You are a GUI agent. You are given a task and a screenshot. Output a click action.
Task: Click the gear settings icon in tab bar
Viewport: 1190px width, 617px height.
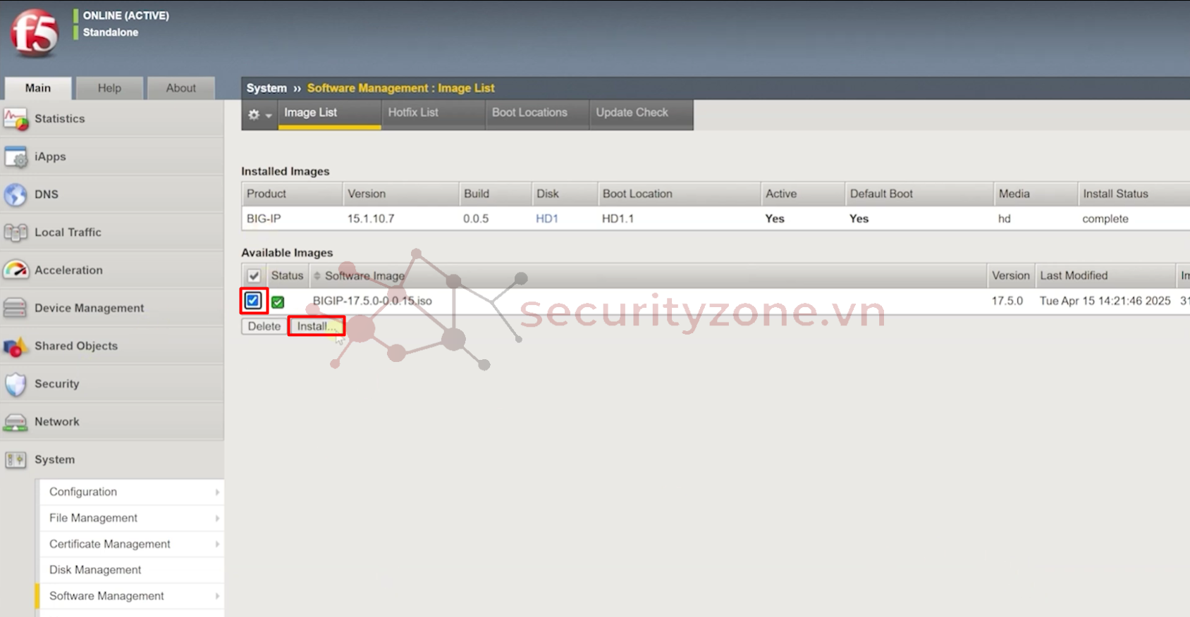[x=254, y=114]
